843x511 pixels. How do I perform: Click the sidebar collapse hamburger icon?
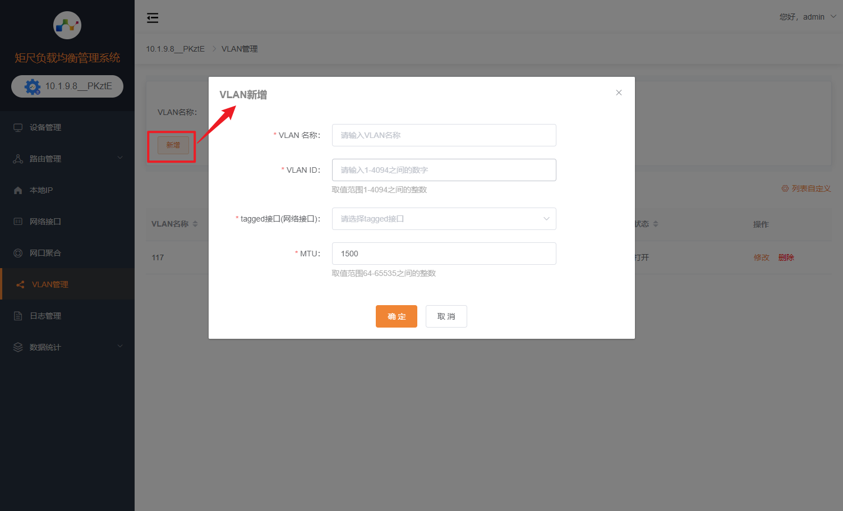[153, 18]
